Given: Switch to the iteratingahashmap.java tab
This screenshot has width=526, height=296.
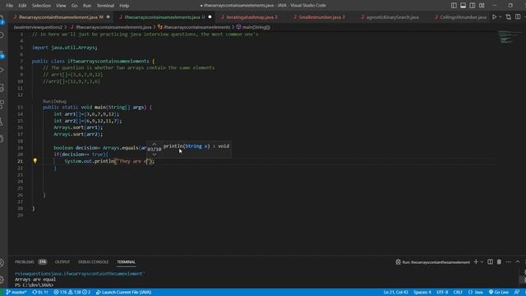Looking at the screenshot, I should [x=251, y=16].
